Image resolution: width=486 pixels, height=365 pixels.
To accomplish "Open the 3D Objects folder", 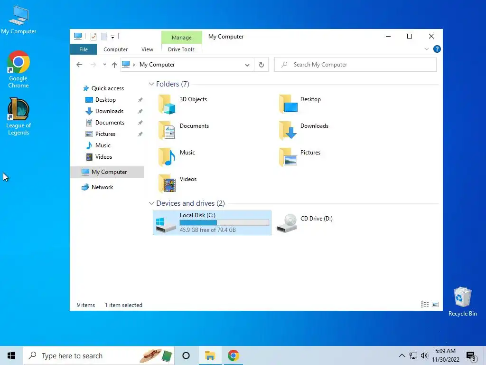I will click(x=183, y=104).
